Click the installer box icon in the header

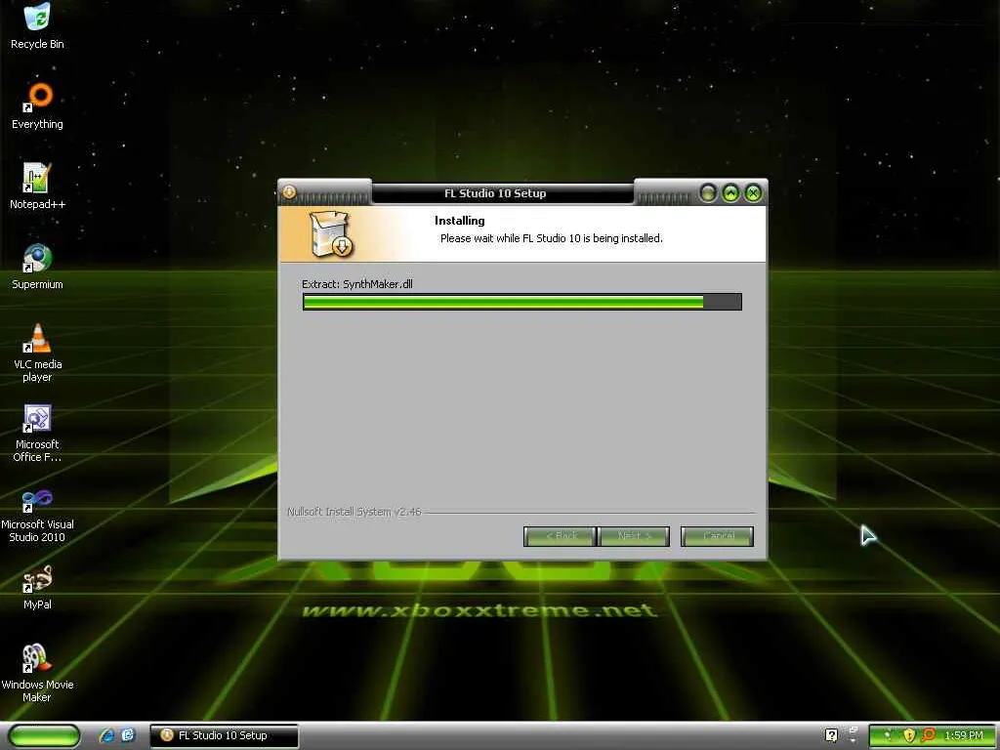click(x=331, y=234)
